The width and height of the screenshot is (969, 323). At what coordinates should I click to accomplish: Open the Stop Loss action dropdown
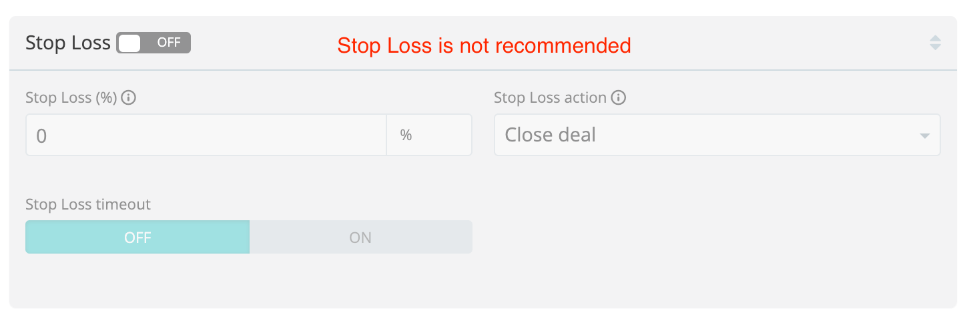pos(717,135)
